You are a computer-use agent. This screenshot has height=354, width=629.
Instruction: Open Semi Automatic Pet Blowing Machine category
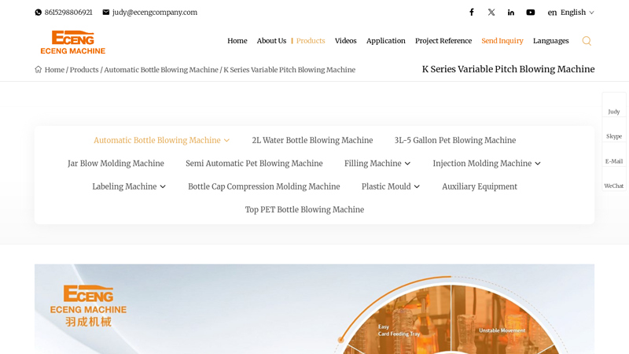coord(254,164)
